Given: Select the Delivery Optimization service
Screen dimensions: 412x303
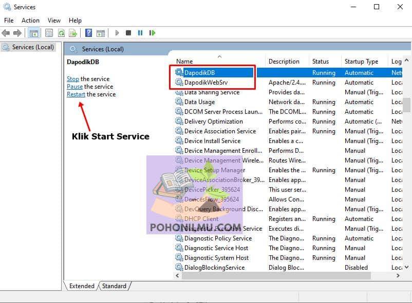Looking at the screenshot, I should coord(288,121).
